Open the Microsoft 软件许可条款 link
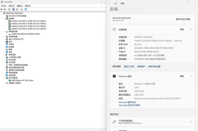This screenshot has height=131, width=198. click(x=129, y=105)
